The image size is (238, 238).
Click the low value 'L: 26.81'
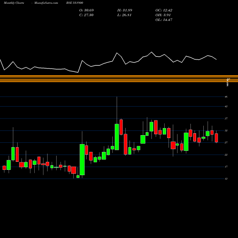[124, 15]
